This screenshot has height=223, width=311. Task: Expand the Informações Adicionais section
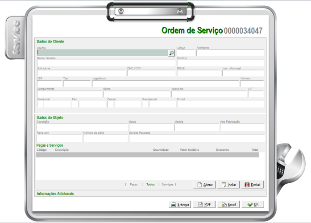point(55,194)
